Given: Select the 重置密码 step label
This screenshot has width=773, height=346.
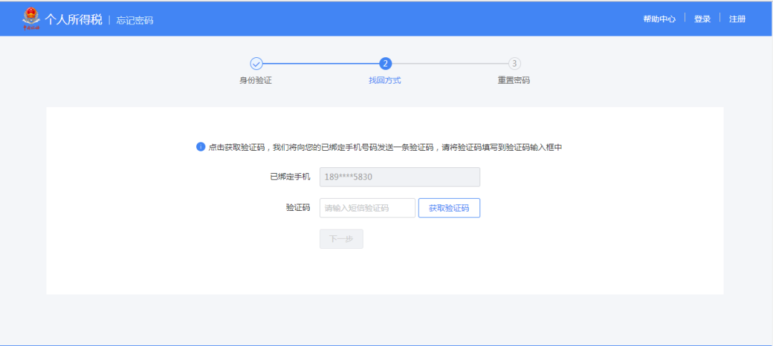Looking at the screenshot, I should [514, 80].
